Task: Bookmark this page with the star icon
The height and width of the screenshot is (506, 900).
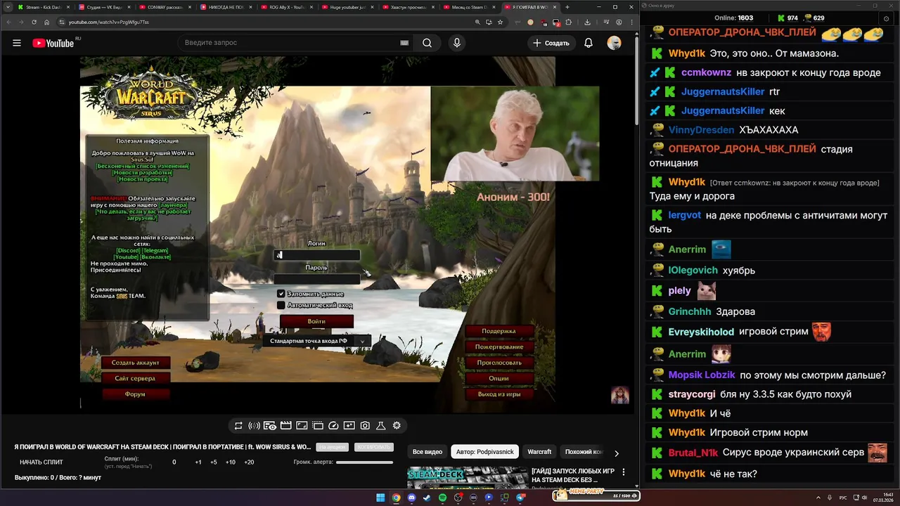Action: coord(500,22)
